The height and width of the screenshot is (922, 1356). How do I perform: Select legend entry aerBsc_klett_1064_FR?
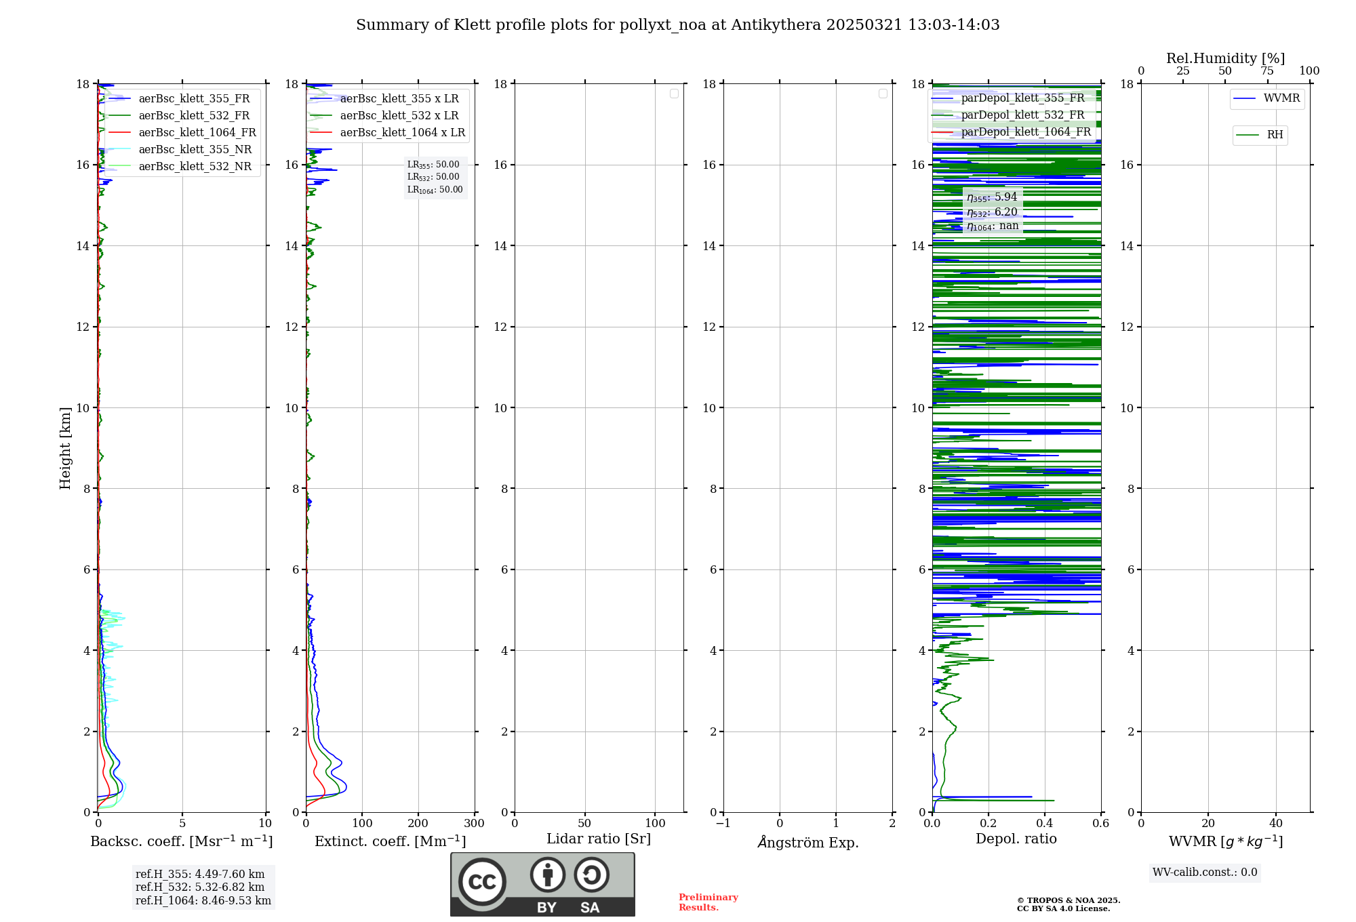182,132
